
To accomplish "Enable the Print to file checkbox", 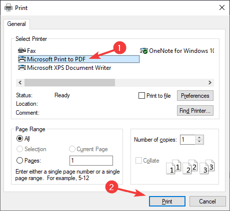I will click(141, 96).
